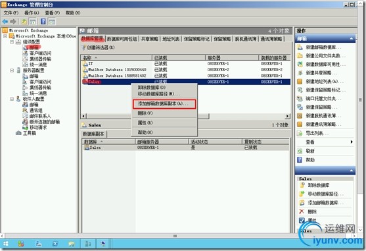Select the Sales row in the 数据库副本 list

(x=186, y=148)
